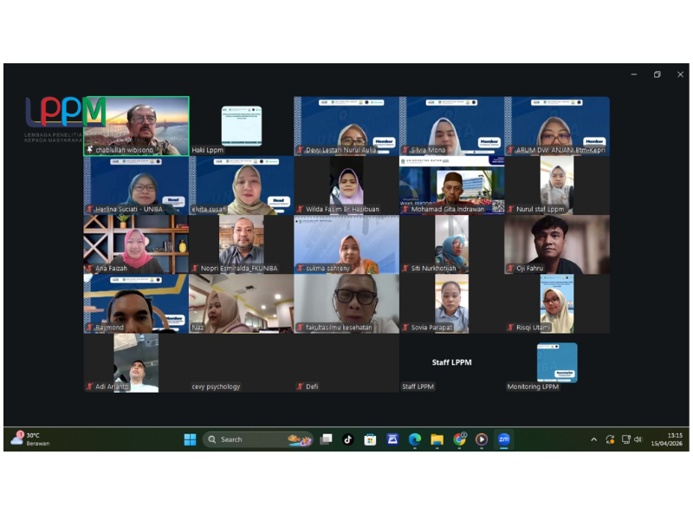This screenshot has height=520, width=693.
Task: Select the Haki Lppm participant tile
Action: (241, 126)
